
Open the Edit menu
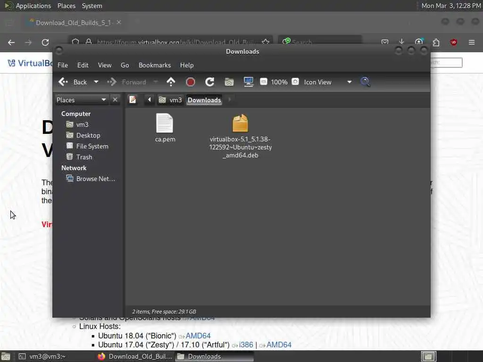(83, 65)
